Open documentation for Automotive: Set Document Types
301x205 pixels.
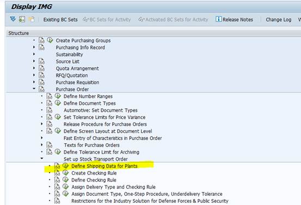(x=50, y=110)
